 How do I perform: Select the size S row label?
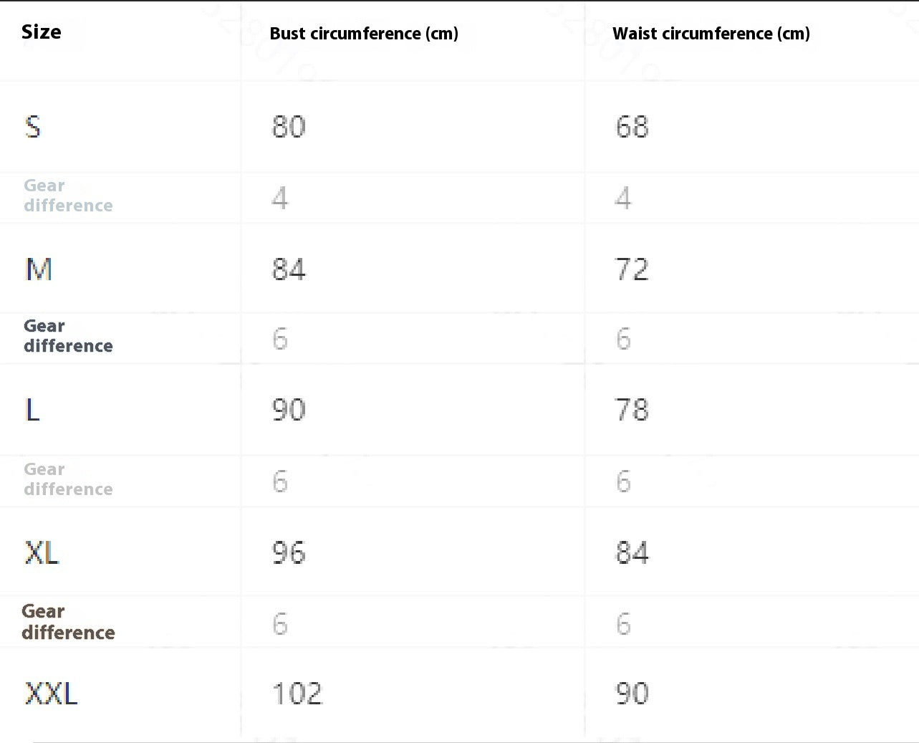33,127
